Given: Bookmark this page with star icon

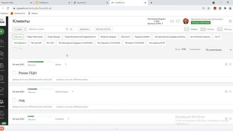Looking at the screenshot, I should pyautogui.click(x=209, y=8).
